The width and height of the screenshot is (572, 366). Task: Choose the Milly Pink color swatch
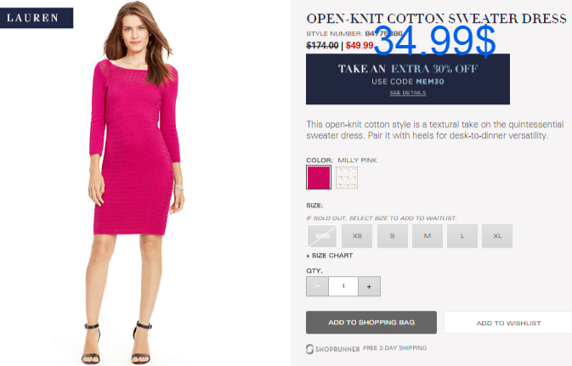(319, 177)
